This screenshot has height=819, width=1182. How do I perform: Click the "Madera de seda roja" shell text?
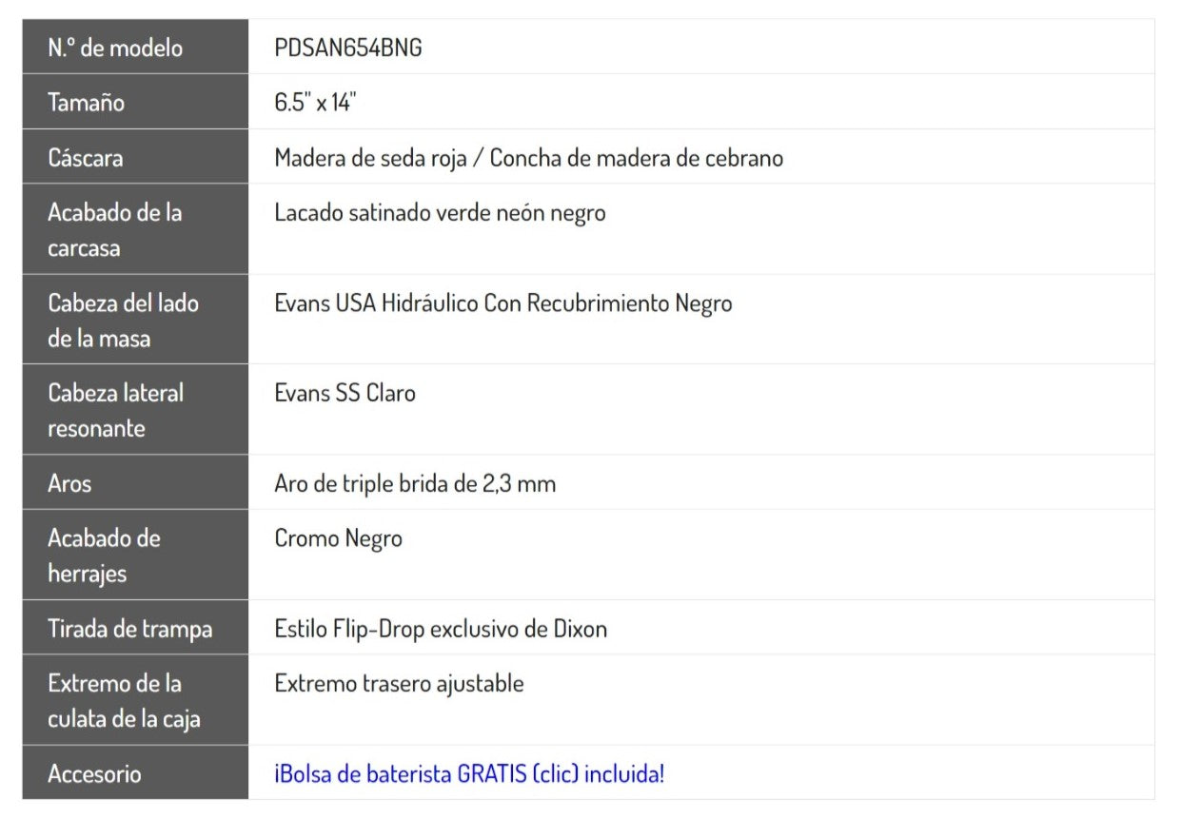click(x=371, y=158)
